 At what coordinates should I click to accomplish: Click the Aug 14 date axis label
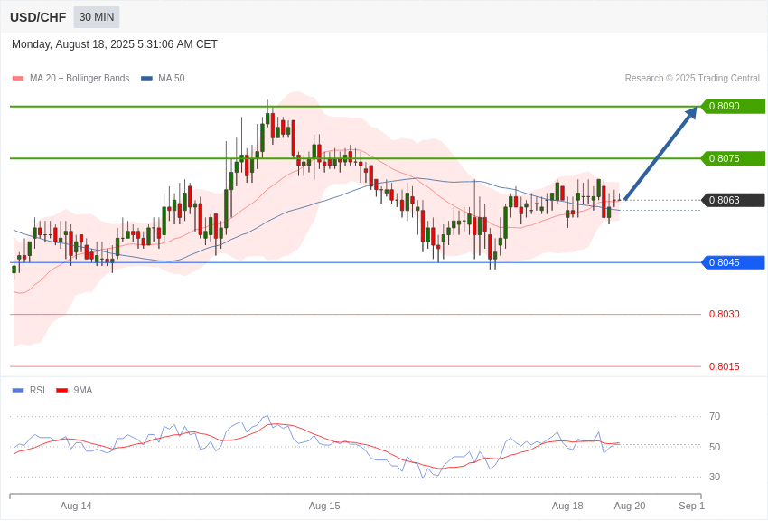point(76,506)
